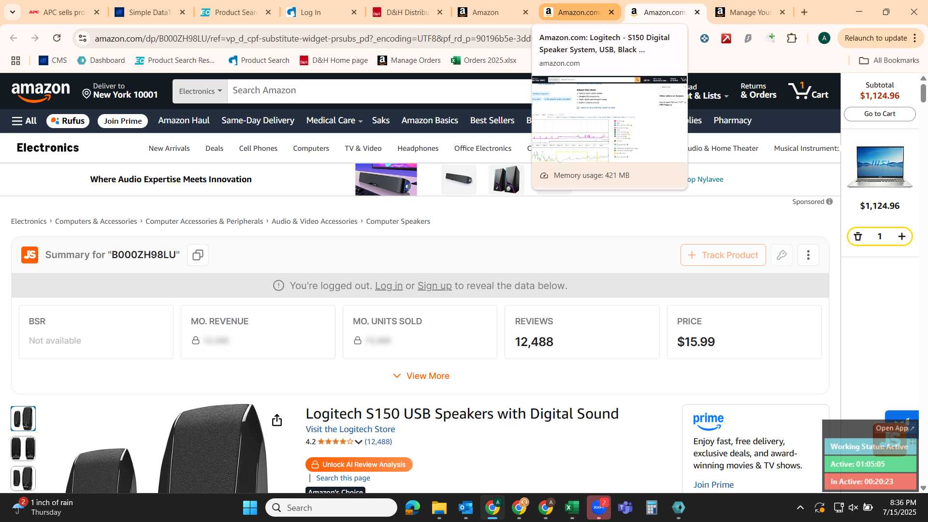
Task: Increase cart quantity with the plus icon
Action: (901, 236)
